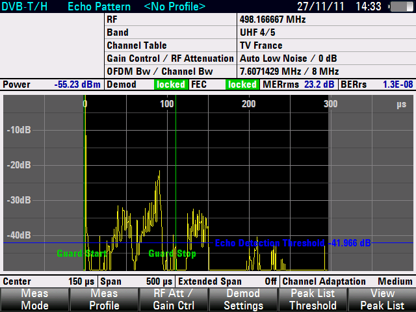Click the battery indicator icon

401,6
